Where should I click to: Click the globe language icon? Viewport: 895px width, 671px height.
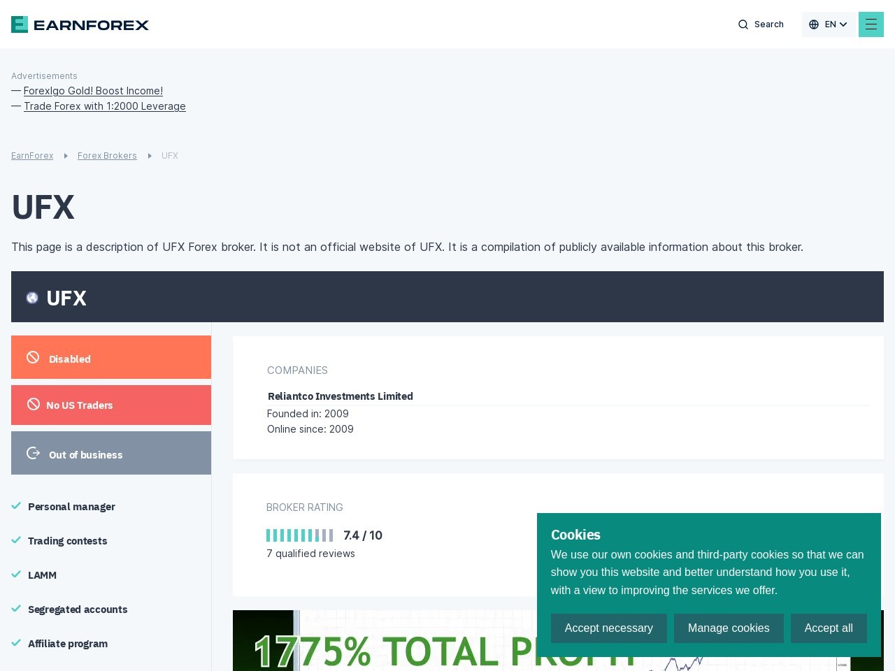[814, 24]
